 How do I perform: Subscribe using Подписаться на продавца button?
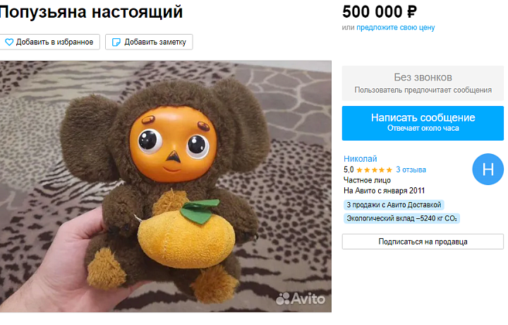click(423, 242)
